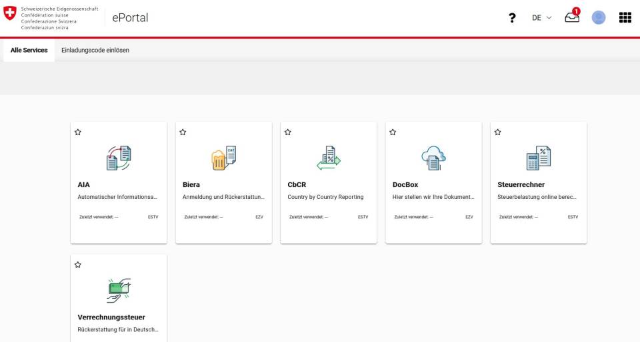Open the Verrechnungssteuer service title
The width and height of the screenshot is (640, 342).
click(111, 317)
